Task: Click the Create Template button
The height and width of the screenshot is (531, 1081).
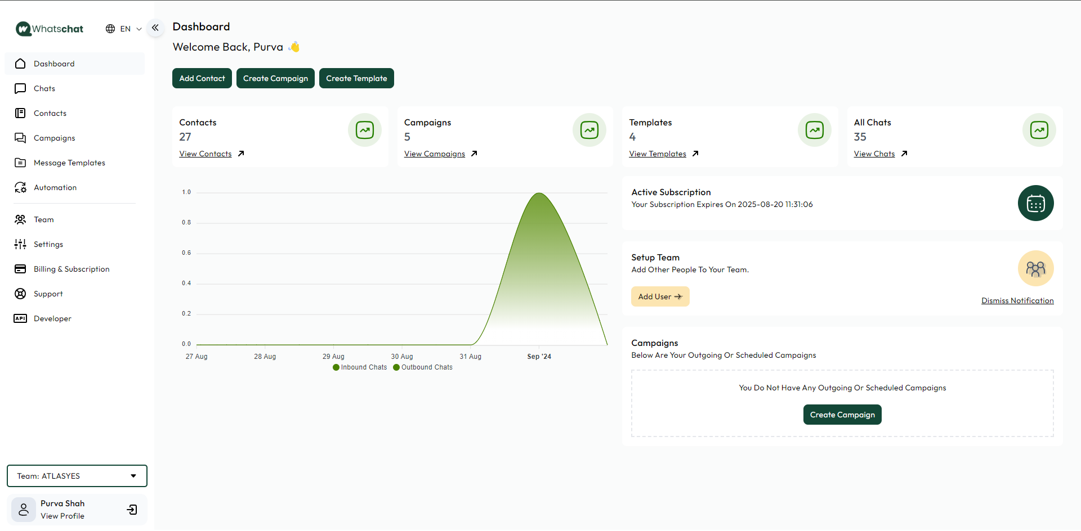Action: point(356,78)
